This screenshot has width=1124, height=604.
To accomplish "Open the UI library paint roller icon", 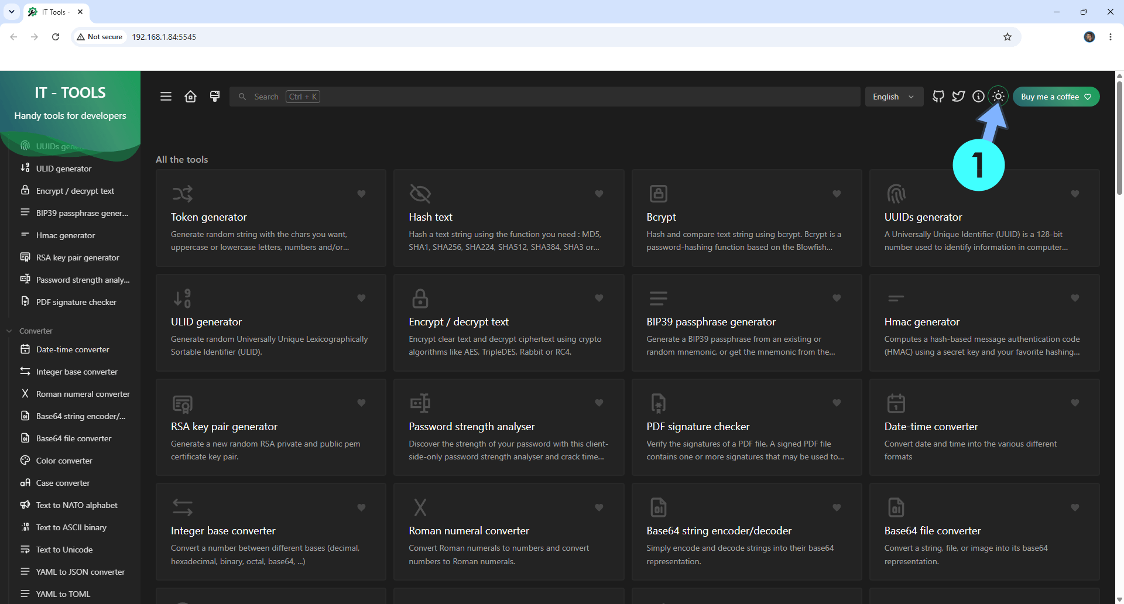I will (x=215, y=97).
